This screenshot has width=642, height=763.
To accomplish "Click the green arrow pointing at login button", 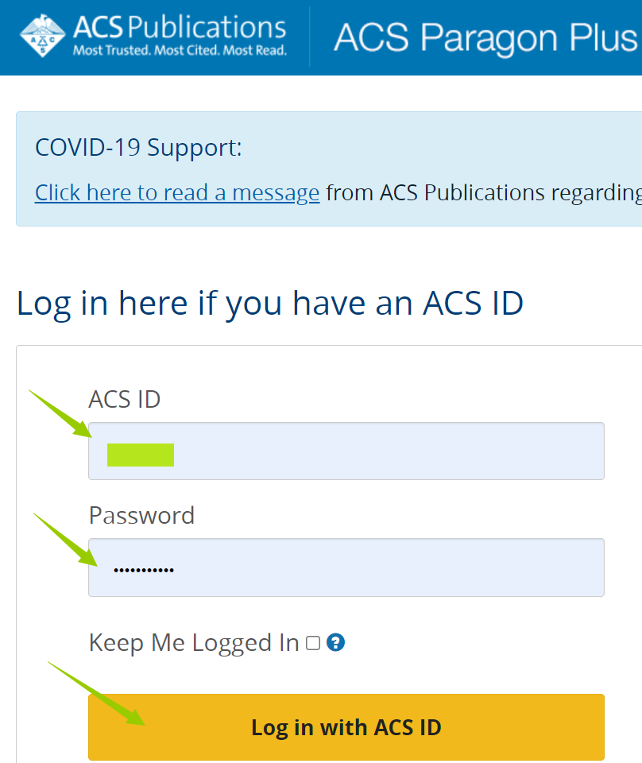I will pos(95,692).
